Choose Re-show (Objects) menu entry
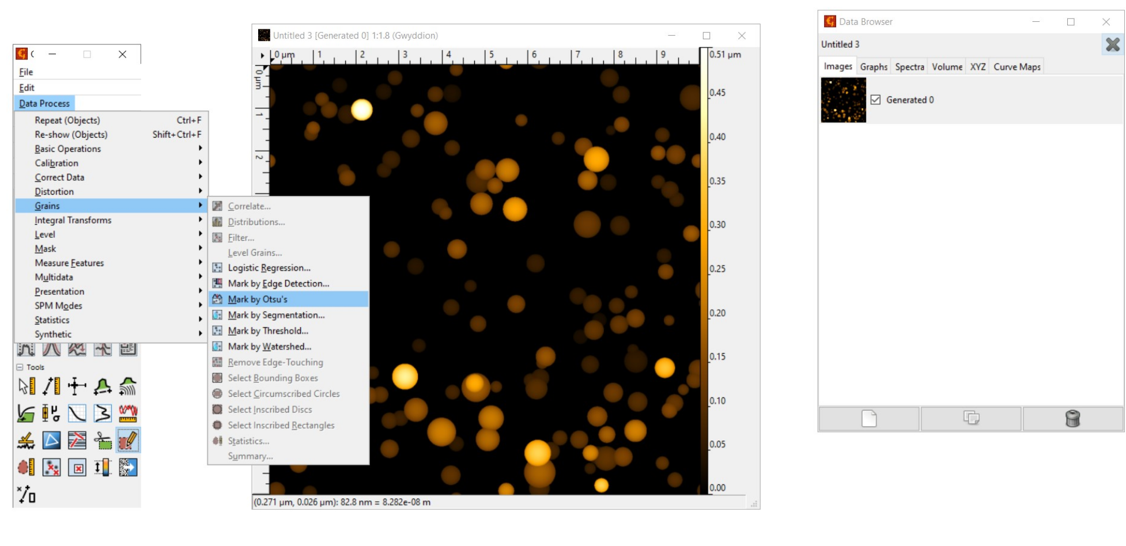The image size is (1126, 546). pyautogui.click(x=111, y=134)
